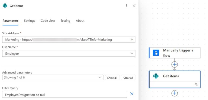Insert step below Manually trigger a flow
Image resolution: width=208 pixels, height=100 pixels.
[175, 64]
